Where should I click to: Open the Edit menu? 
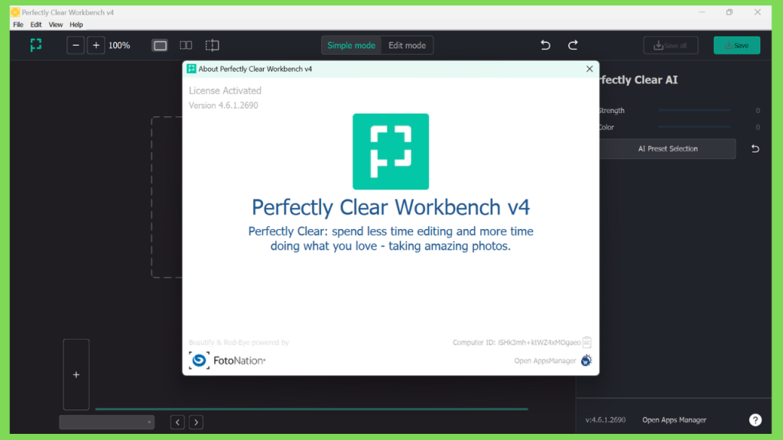[x=36, y=24]
